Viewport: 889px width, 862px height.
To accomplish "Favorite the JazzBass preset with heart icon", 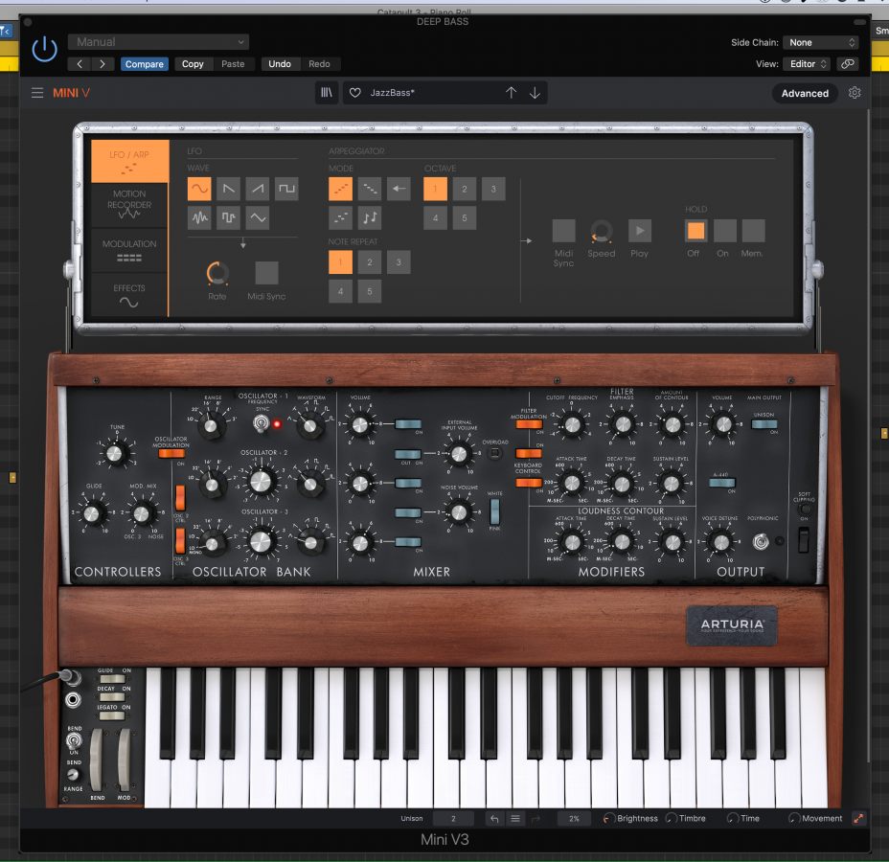I will [x=355, y=93].
